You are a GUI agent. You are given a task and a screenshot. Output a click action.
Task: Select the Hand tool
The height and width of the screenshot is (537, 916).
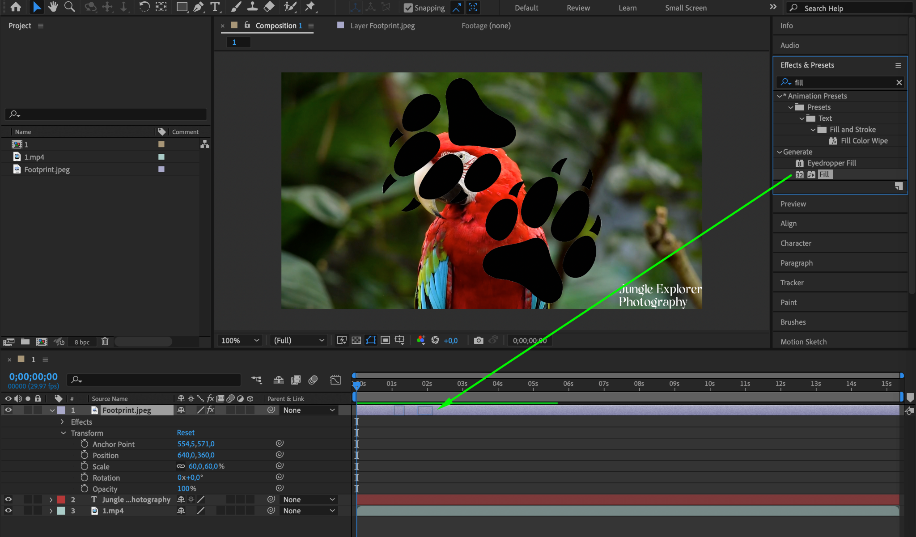tap(53, 7)
